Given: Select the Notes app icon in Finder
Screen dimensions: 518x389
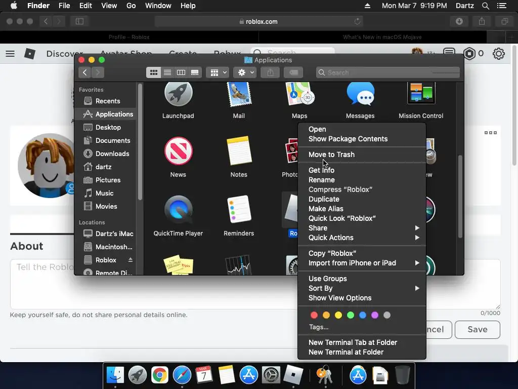Looking at the screenshot, I should (239, 151).
